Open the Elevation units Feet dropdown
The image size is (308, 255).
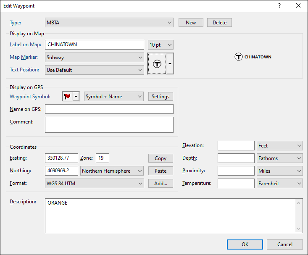pyautogui.click(x=280, y=146)
